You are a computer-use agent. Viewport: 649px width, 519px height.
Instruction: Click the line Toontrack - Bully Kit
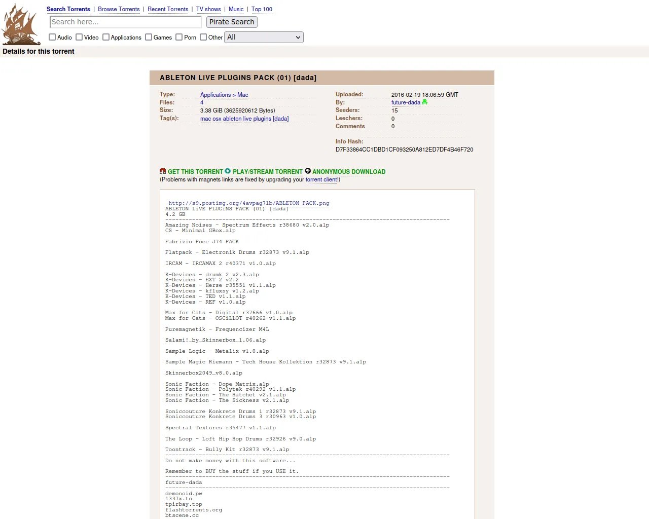[227, 449]
